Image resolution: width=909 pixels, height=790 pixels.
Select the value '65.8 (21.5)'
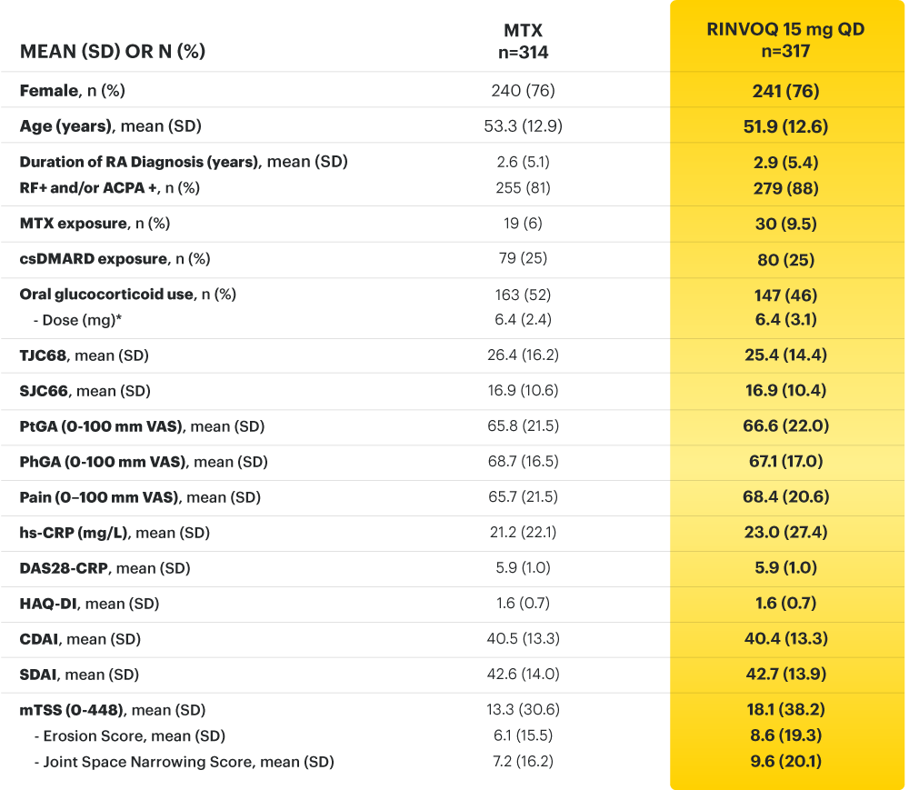point(523,426)
